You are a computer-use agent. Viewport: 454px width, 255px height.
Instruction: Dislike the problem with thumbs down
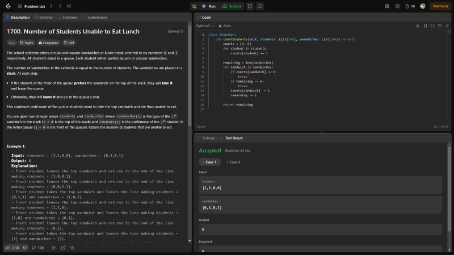point(25,248)
